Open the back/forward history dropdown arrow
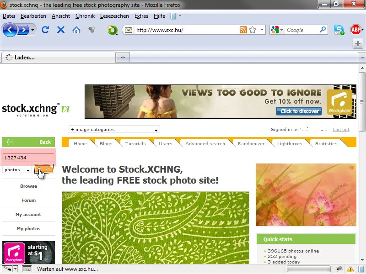Screen dimensions: 366x274 click(32, 30)
